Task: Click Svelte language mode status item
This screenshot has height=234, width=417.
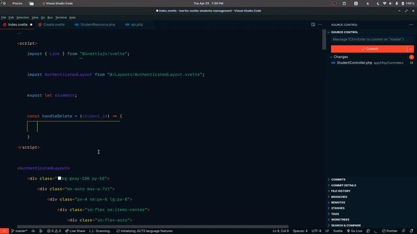Action: pyautogui.click(x=338, y=231)
